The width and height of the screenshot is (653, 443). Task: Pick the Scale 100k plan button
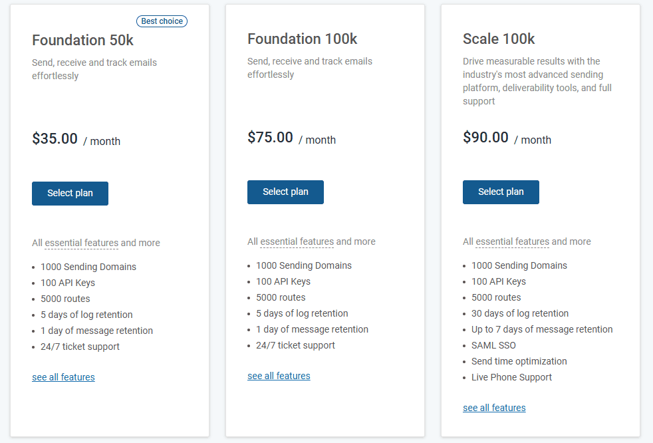point(501,192)
